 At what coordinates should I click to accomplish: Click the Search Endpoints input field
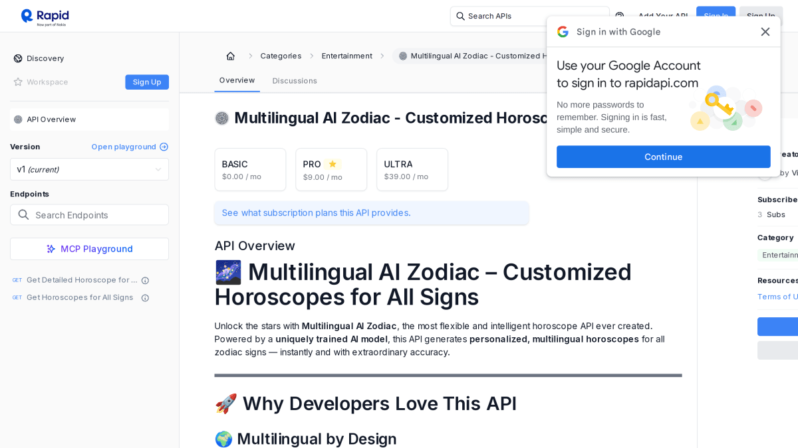click(x=89, y=214)
